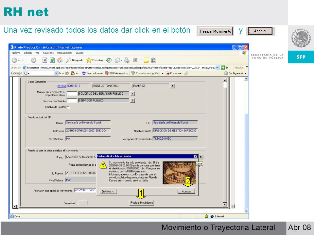Image resolution: width=314 pixels, height=235 pixels.
Task: Click the Edit document icon
Action: [135, 60]
